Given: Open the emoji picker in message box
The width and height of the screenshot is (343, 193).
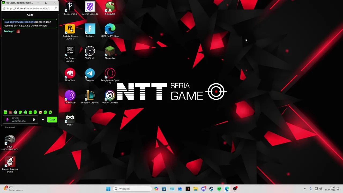Looking at the screenshot, I should click(34, 120).
